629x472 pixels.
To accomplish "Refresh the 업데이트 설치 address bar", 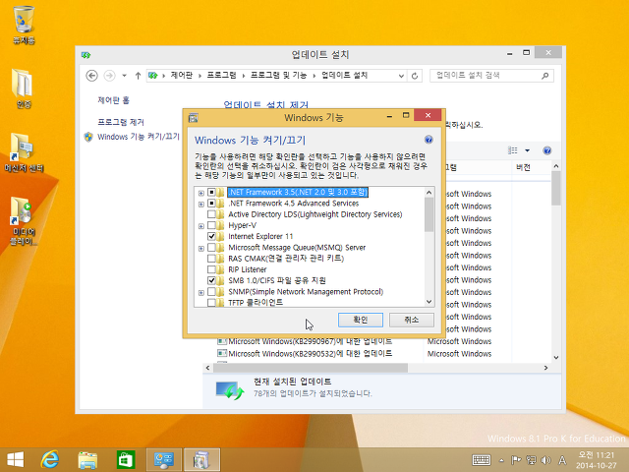I will click(x=415, y=76).
